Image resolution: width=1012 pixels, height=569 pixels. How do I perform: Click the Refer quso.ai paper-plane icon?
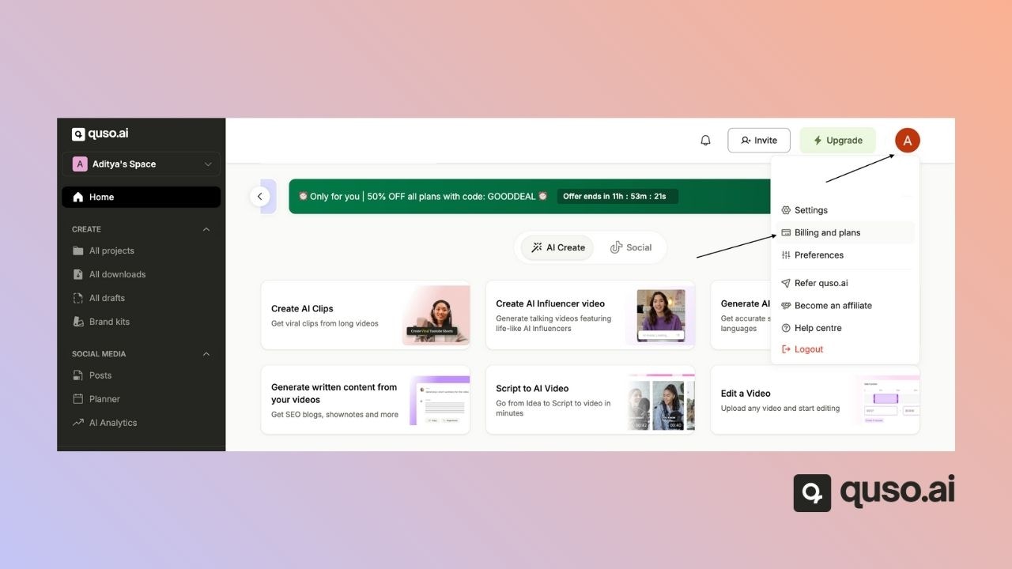786,283
